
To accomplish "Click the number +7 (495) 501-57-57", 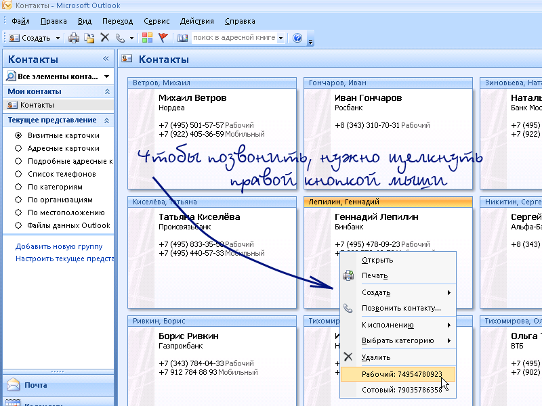I will [x=192, y=125].
